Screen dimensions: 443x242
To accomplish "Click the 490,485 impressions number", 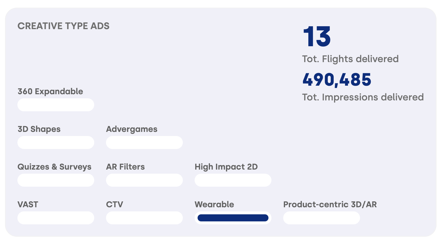I will point(337,79).
